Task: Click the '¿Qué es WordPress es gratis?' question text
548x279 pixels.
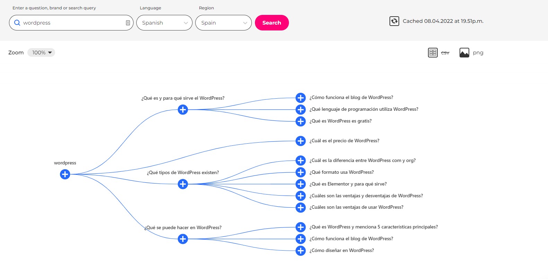Action: pyautogui.click(x=340, y=121)
